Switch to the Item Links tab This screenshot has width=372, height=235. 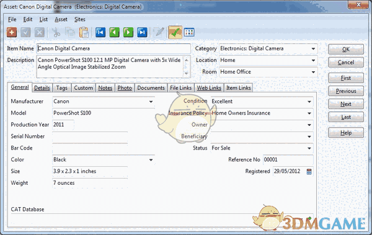[239, 88]
